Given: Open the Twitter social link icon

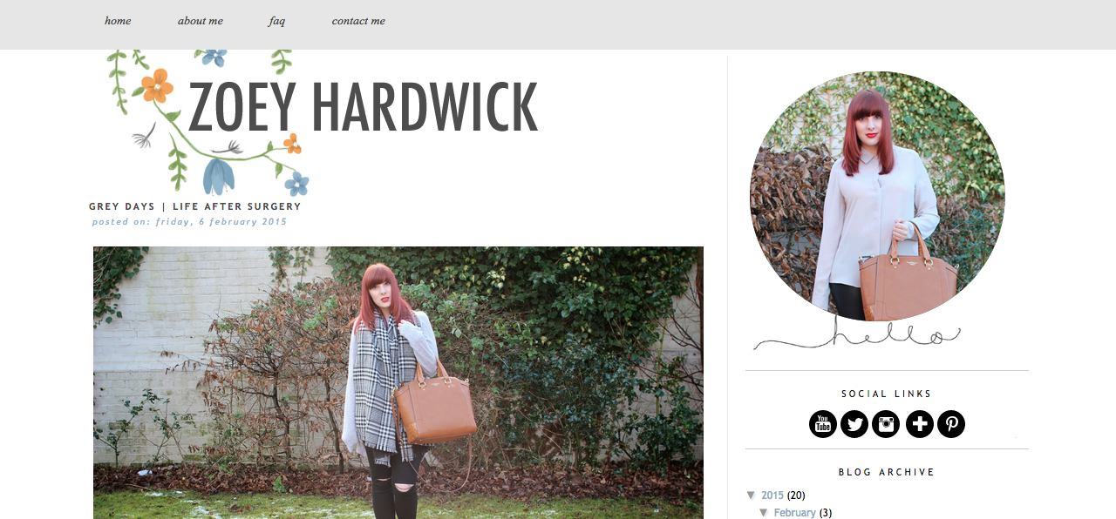Looking at the screenshot, I should pos(854,424).
